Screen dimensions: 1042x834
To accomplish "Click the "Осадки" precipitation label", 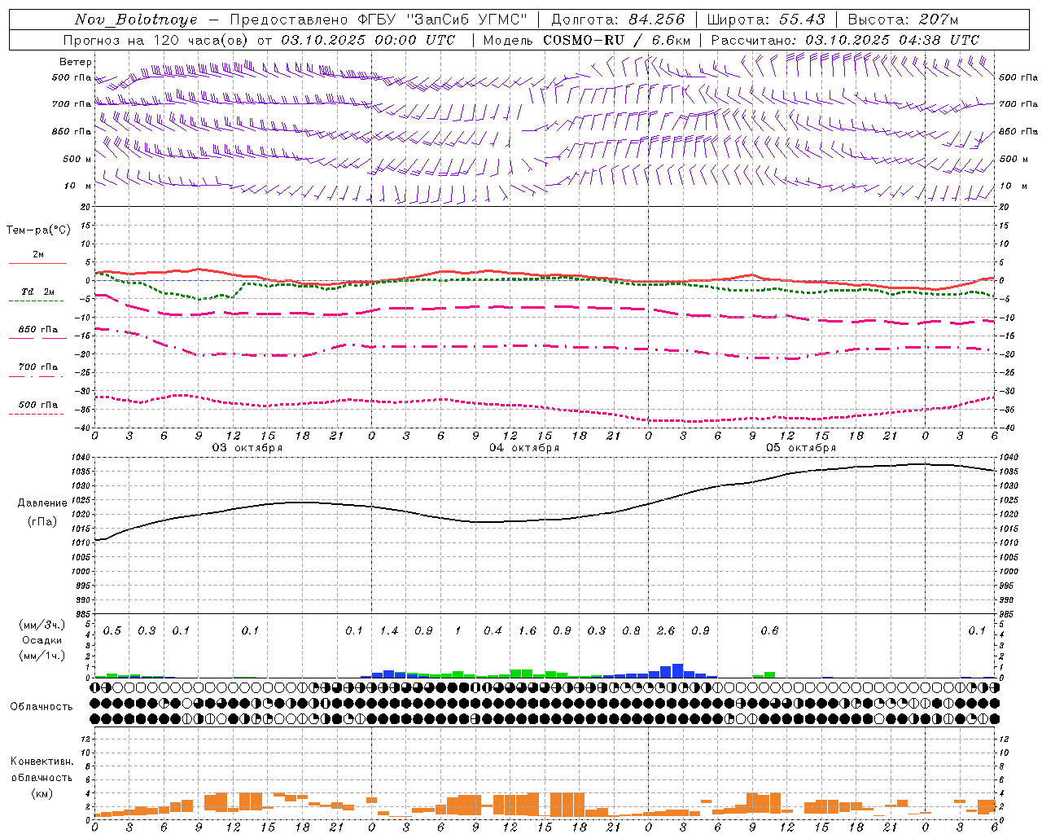I will point(42,640).
